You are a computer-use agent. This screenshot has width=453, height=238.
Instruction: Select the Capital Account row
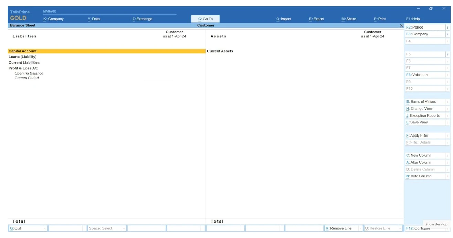[23, 51]
